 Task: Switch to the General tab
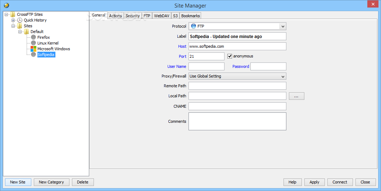click(99, 15)
